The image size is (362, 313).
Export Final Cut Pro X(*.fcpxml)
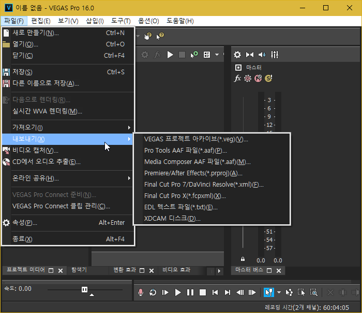pyautogui.click(x=212, y=195)
